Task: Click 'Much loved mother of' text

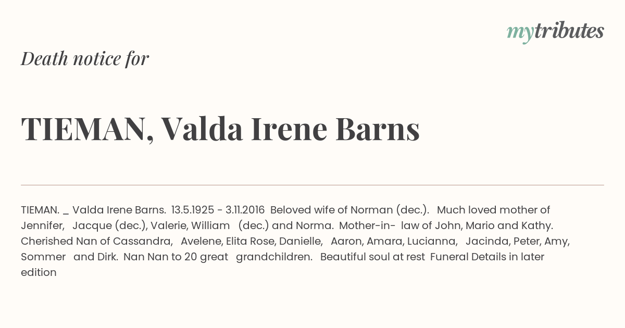Action: [x=494, y=210]
